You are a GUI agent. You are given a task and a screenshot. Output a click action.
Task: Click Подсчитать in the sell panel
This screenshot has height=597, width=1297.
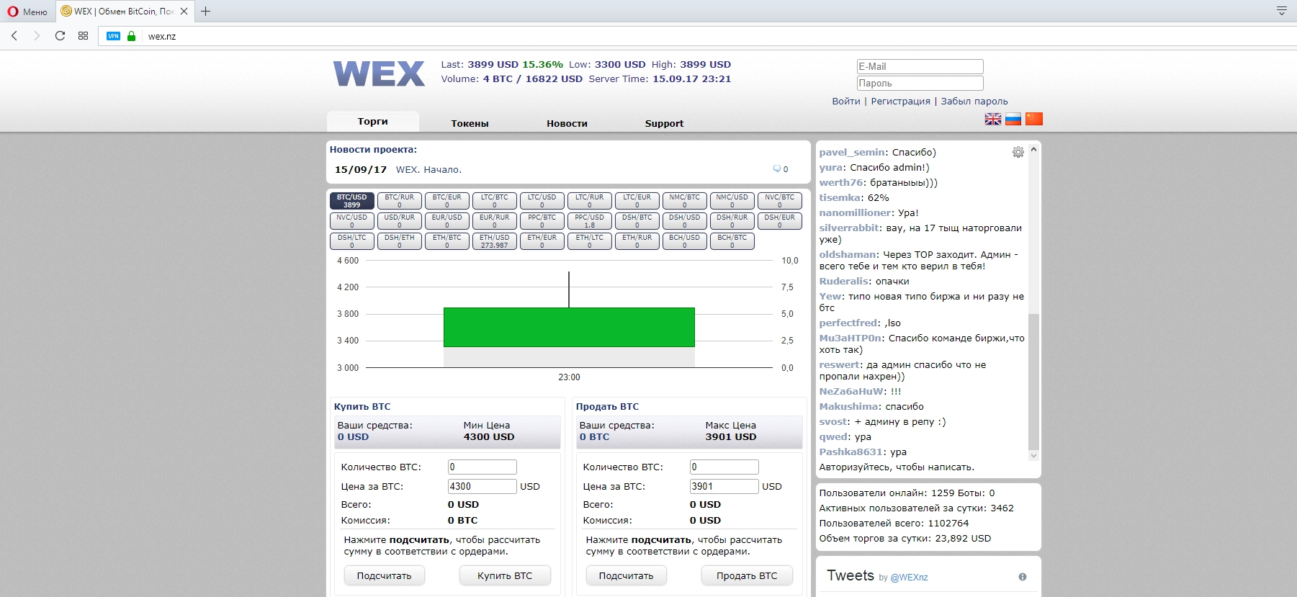point(627,575)
